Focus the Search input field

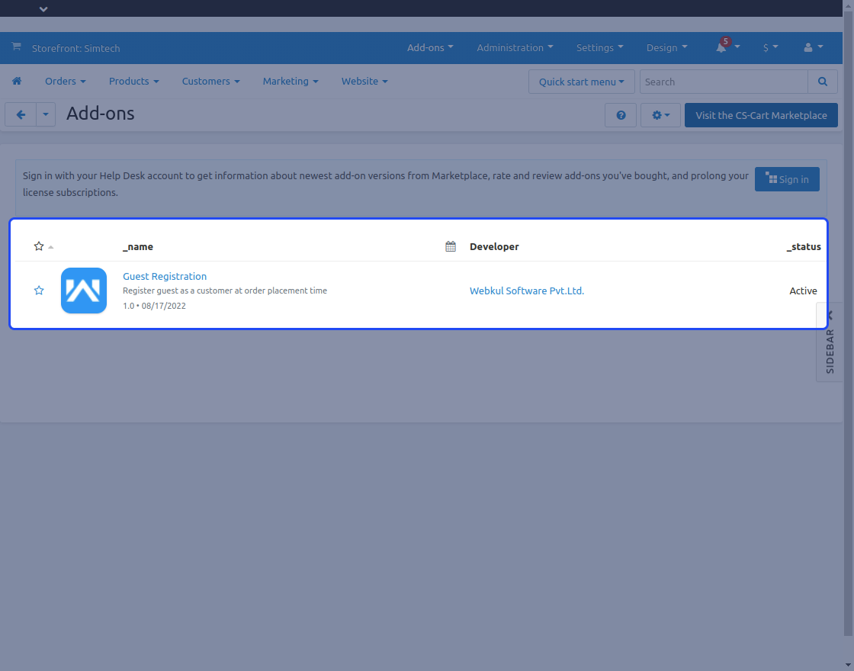pos(724,82)
